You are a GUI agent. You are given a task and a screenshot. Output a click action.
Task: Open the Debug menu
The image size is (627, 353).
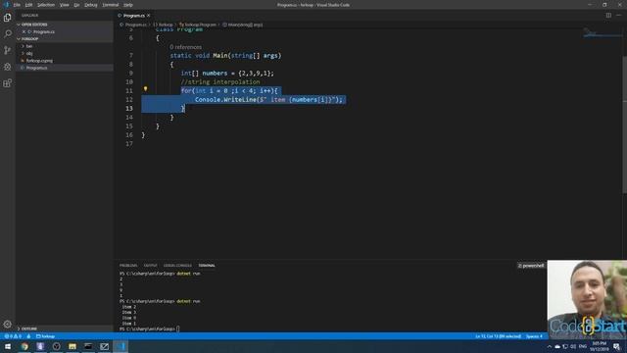click(91, 5)
